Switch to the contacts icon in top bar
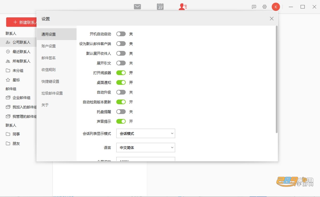This screenshot has width=320, height=197. (183, 7)
